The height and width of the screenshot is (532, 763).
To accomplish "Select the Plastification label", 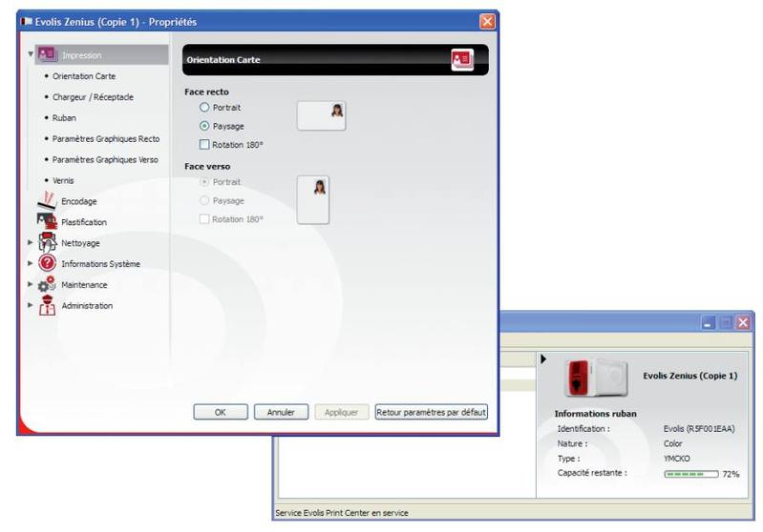I will pos(84,222).
